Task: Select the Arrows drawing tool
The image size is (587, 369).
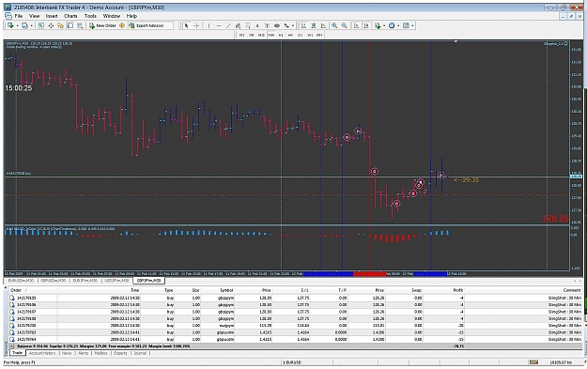Action: (286, 25)
